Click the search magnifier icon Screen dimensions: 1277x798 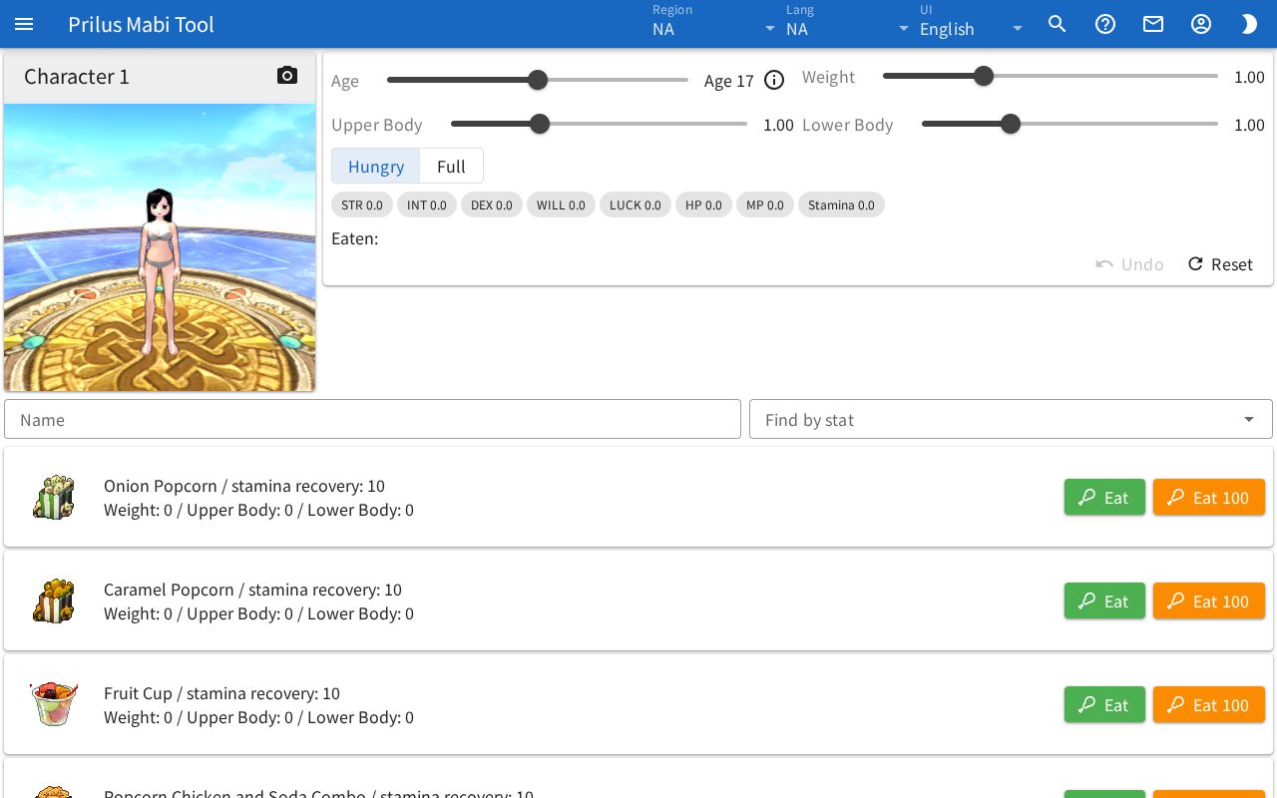1058,24
